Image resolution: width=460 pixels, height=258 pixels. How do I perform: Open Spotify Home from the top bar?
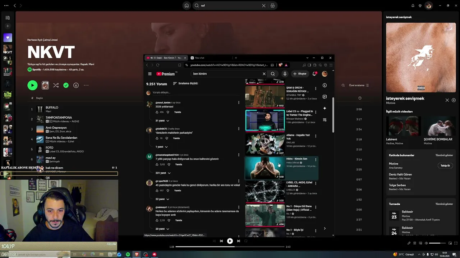pos(187,6)
